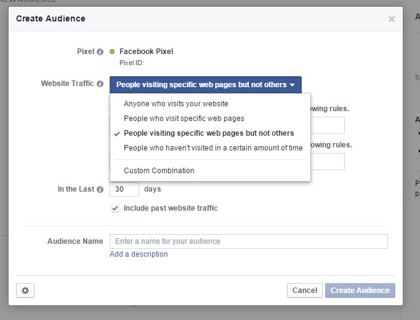The width and height of the screenshot is (420, 320).
Task: Toggle Include past website traffic checkbox
Action: click(115, 208)
